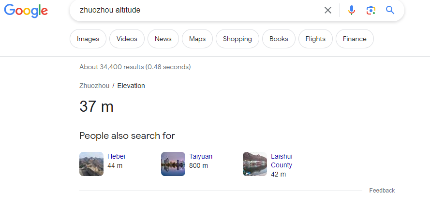Send Feedback on this result
This screenshot has height=208, width=430.
[x=382, y=191]
